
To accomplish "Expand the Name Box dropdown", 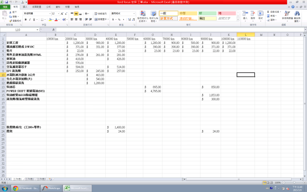I will pyautogui.click(x=37, y=30).
